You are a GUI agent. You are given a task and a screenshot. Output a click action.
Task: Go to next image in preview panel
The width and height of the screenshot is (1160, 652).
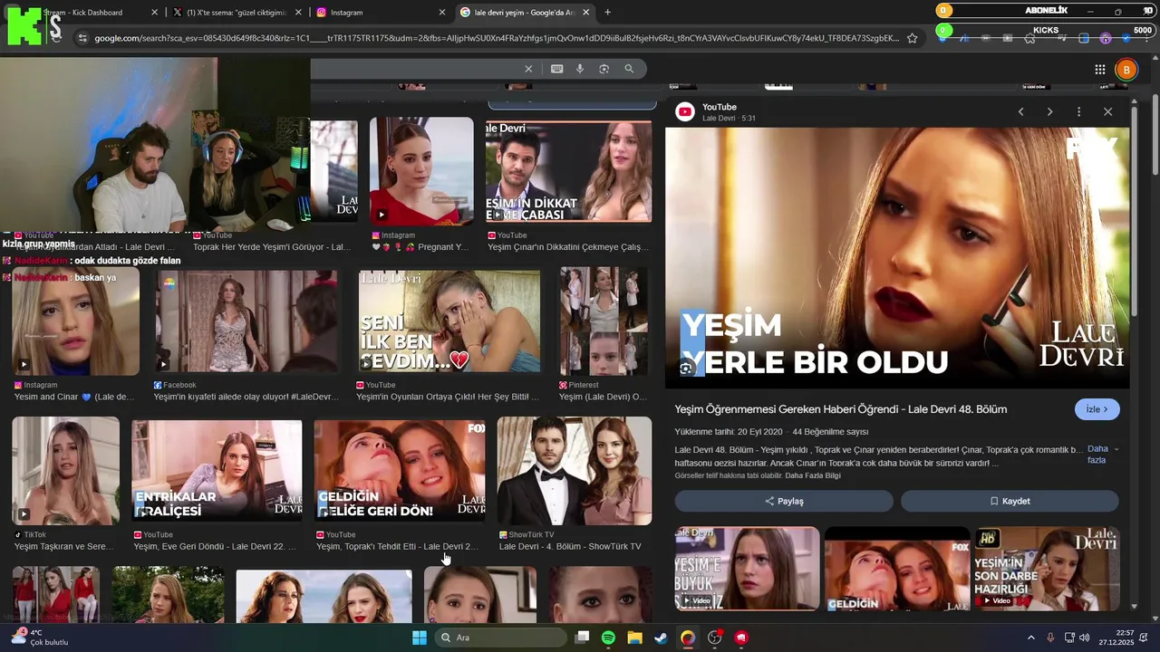point(1049,111)
